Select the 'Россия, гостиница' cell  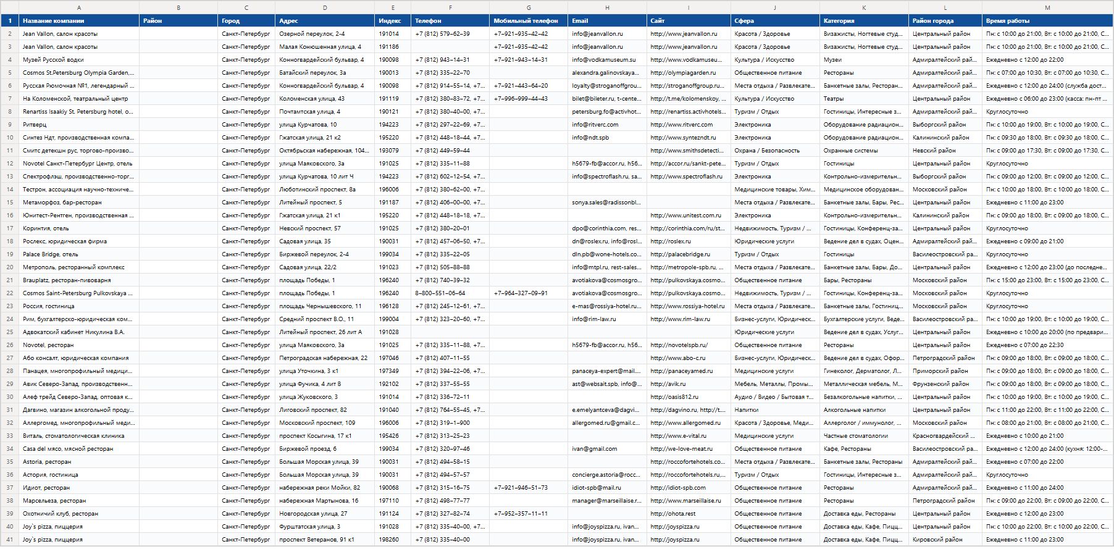(x=79, y=306)
